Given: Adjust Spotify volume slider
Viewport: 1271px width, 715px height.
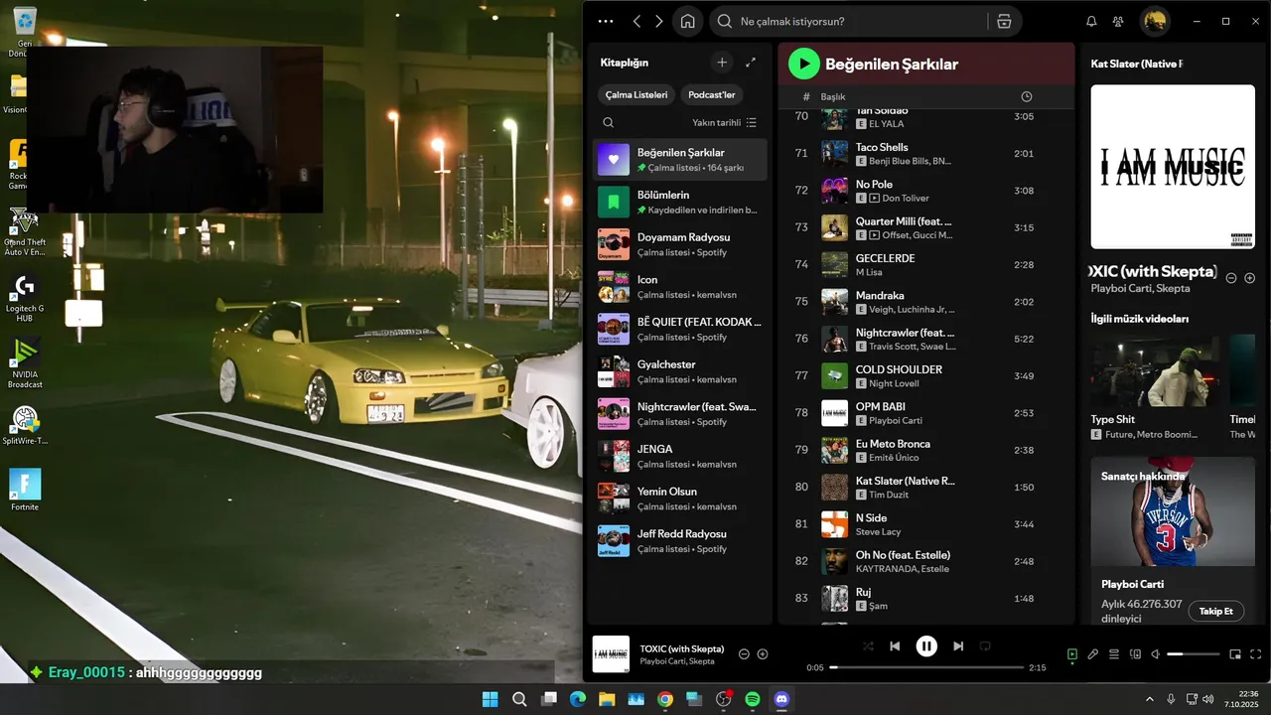Looking at the screenshot, I should click(x=1193, y=654).
